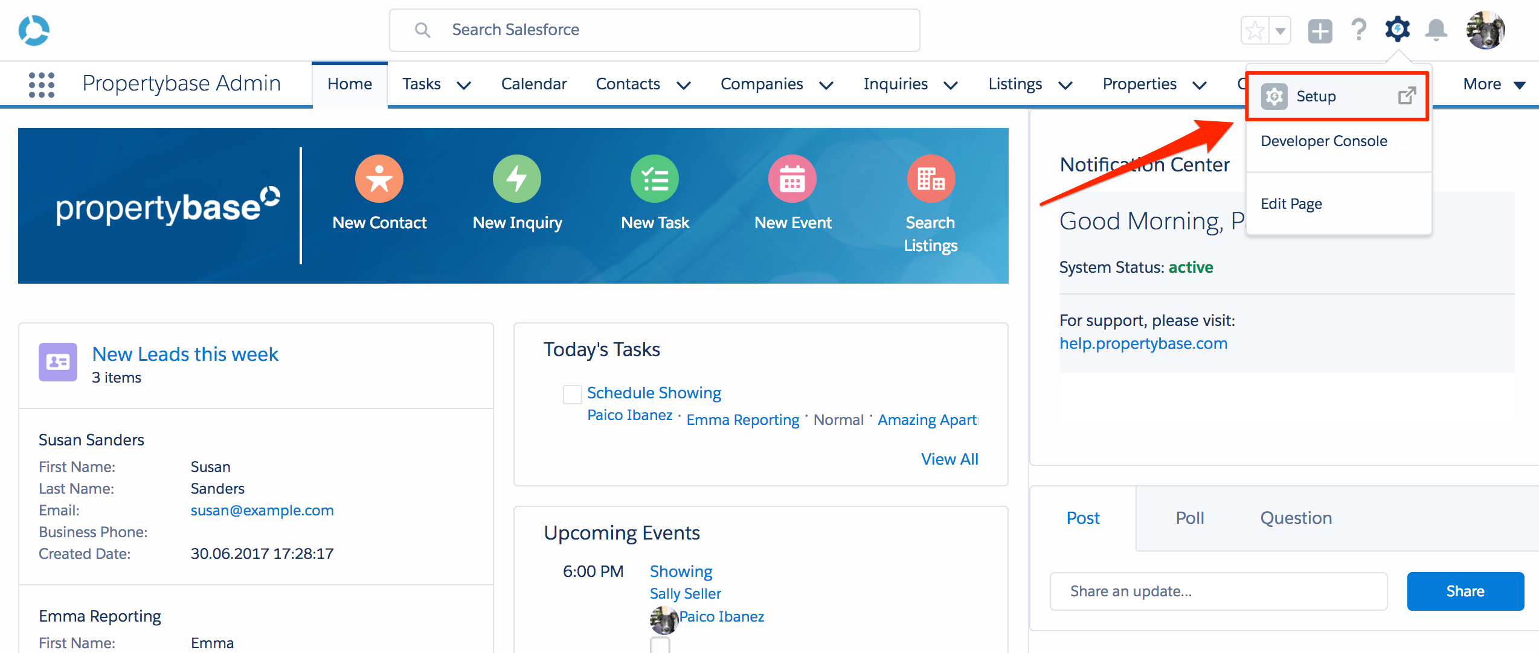Click the Susan Sanders lead name

[91, 440]
